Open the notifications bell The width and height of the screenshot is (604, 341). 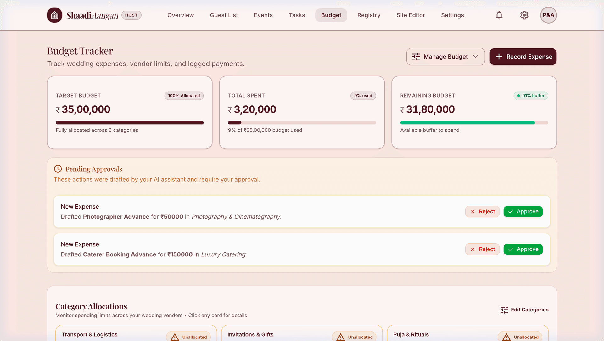(x=499, y=15)
